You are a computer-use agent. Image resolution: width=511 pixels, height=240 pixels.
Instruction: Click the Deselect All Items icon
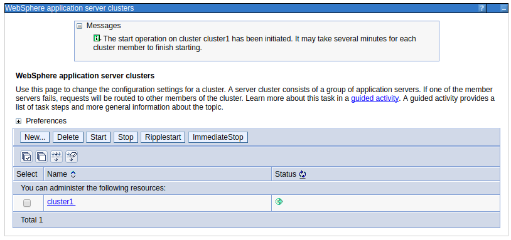coord(41,157)
